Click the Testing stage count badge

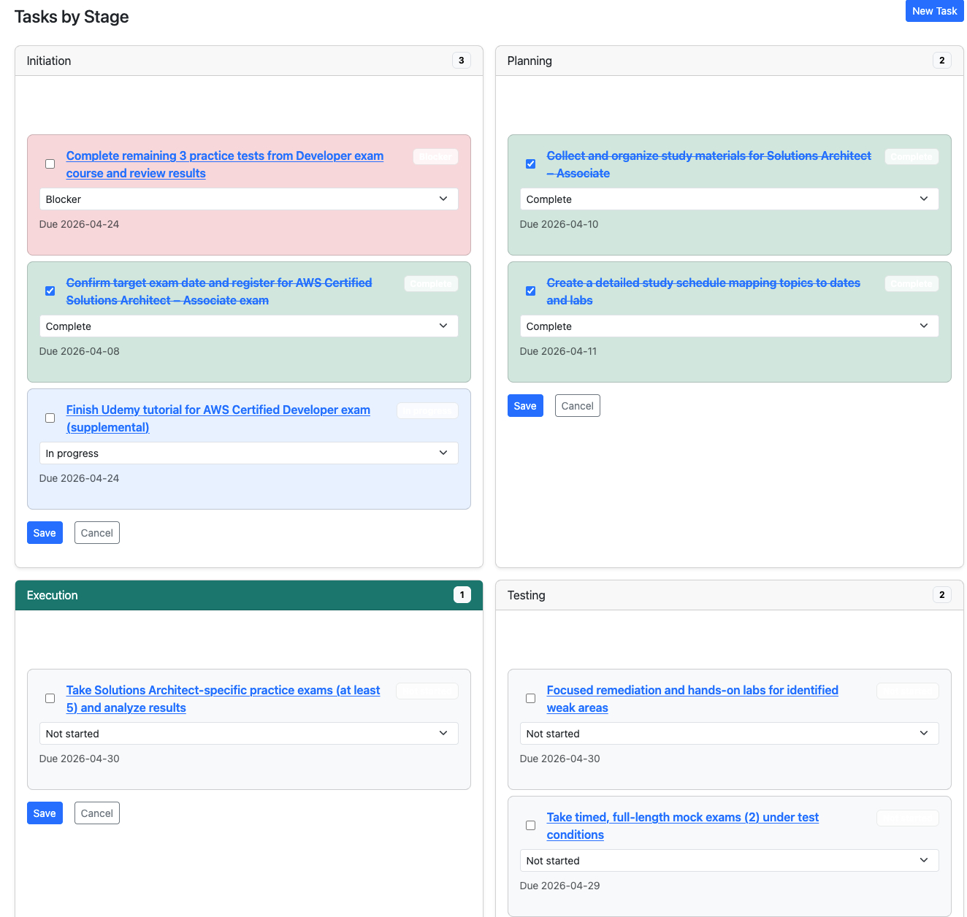[941, 595]
